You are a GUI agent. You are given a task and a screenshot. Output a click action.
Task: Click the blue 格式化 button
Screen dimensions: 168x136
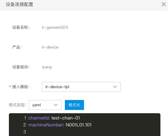coord(74,105)
